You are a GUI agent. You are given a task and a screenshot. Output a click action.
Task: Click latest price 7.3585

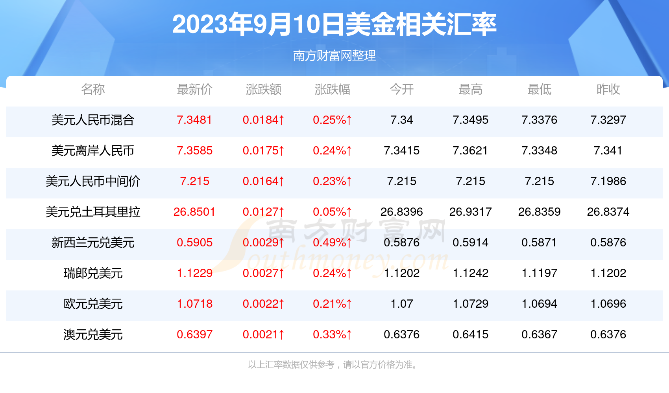tap(194, 151)
